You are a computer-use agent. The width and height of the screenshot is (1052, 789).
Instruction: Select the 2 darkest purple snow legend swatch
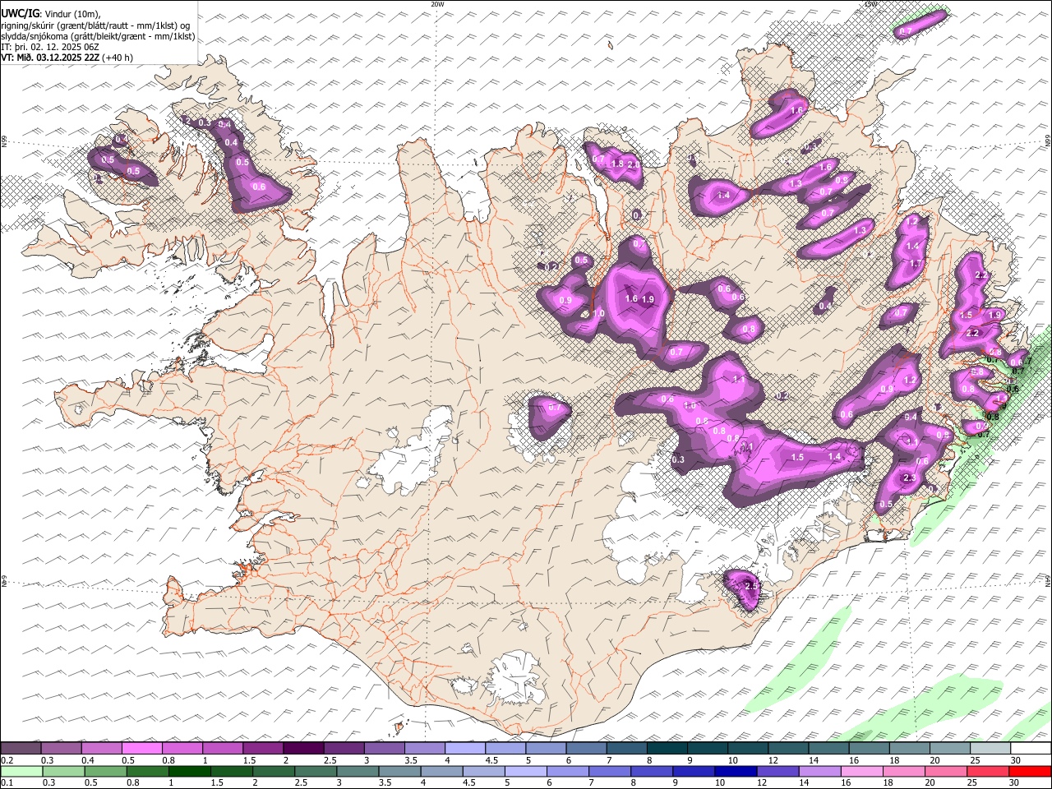click(303, 748)
